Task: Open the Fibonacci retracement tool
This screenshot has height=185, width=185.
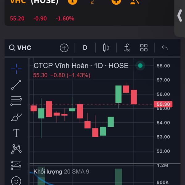Action: tap(16, 101)
